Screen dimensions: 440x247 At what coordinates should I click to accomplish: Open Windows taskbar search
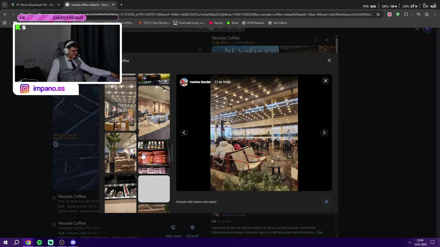[16, 243]
